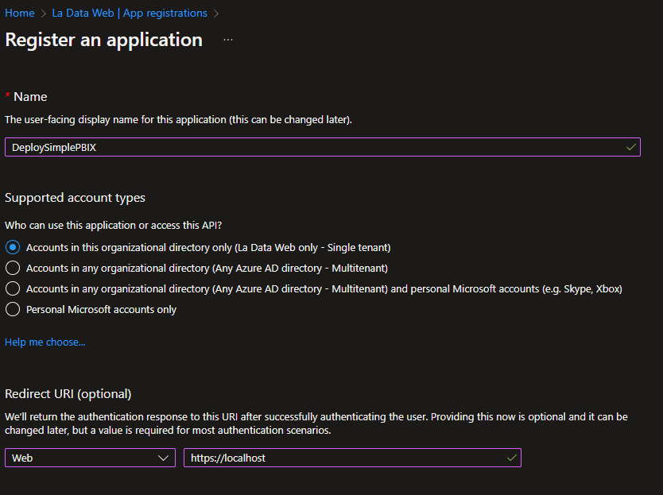Click the required asterisk beside Name
The height and width of the screenshot is (495, 663).
click(x=7, y=95)
